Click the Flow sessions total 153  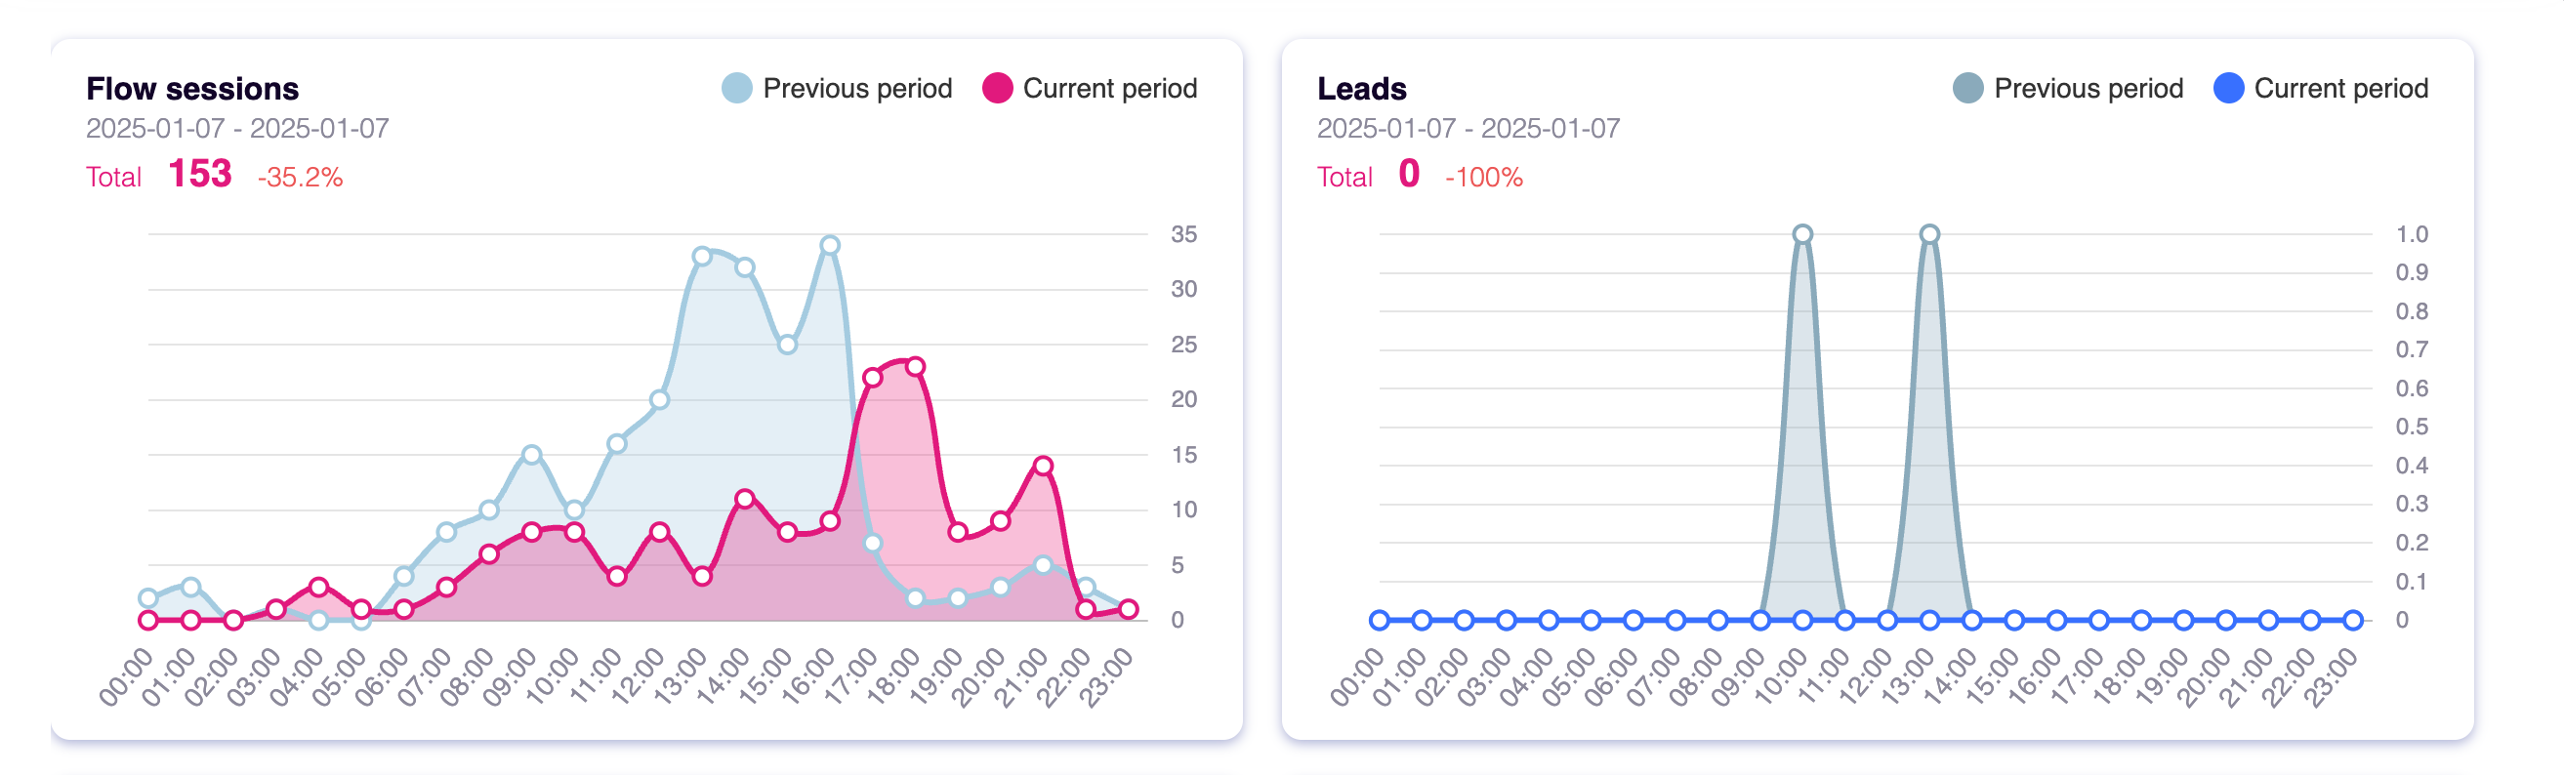pyautogui.click(x=200, y=174)
